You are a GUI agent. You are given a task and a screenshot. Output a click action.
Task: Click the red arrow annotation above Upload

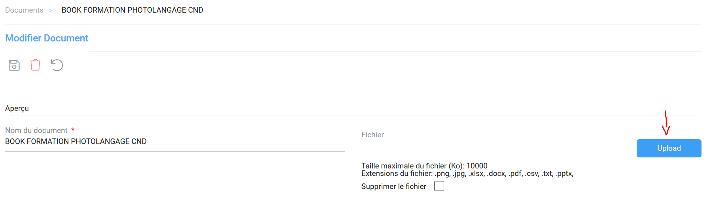[666, 124]
